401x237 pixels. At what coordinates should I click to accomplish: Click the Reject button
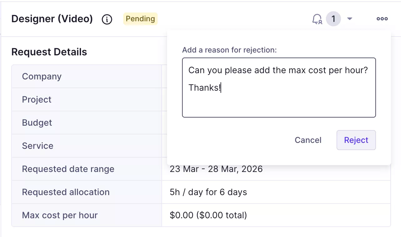(356, 140)
